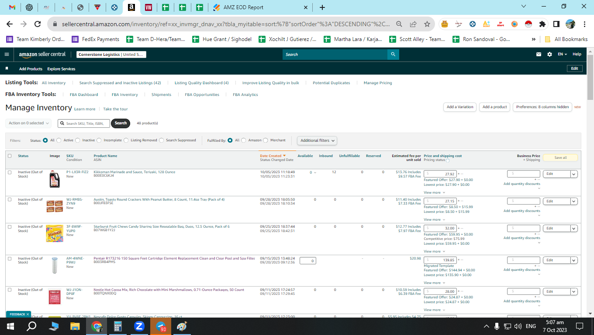The height and width of the screenshot is (335, 594).
Task: Reload the page with the browser refresh icon
Action: pyautogui.click(x=38, y=24)
